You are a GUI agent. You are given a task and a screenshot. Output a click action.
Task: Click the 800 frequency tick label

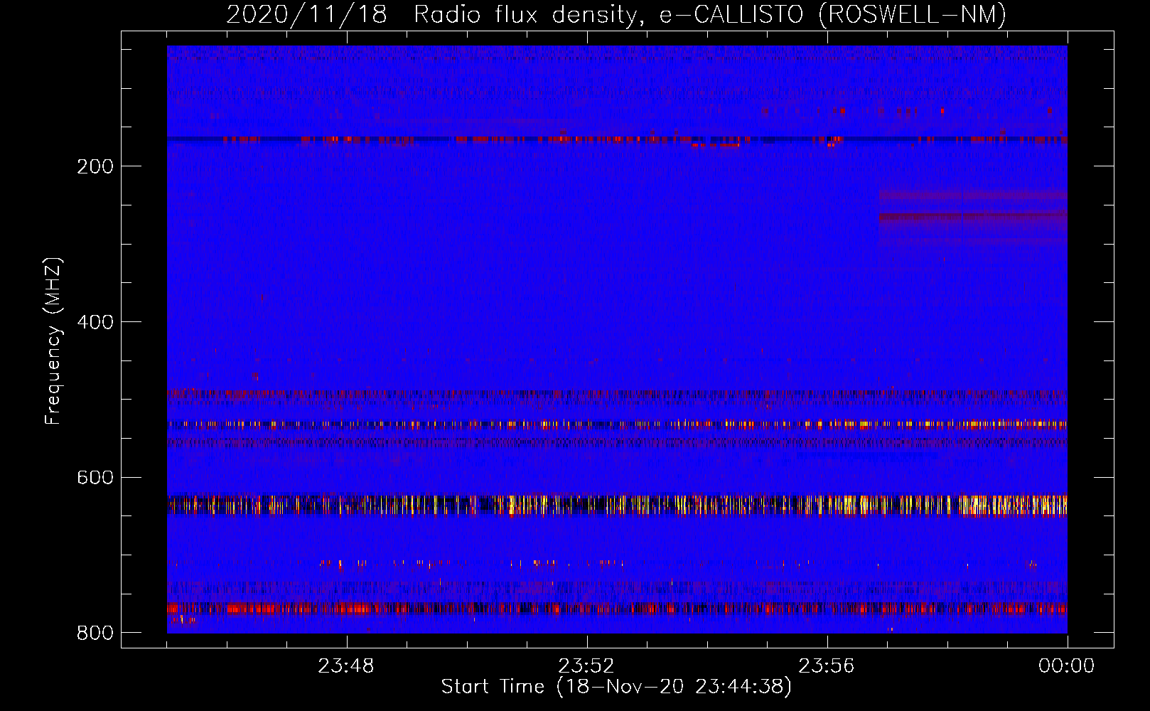pos(95,633)
